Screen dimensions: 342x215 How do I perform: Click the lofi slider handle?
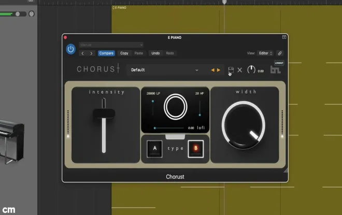154,128
